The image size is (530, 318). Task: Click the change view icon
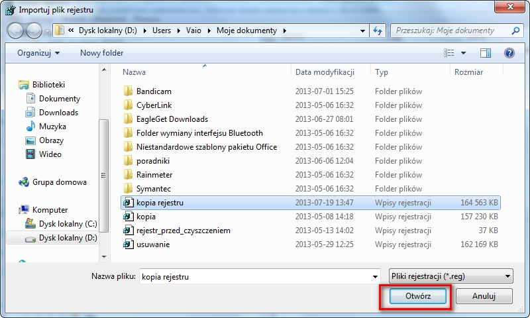click(450, 53)
